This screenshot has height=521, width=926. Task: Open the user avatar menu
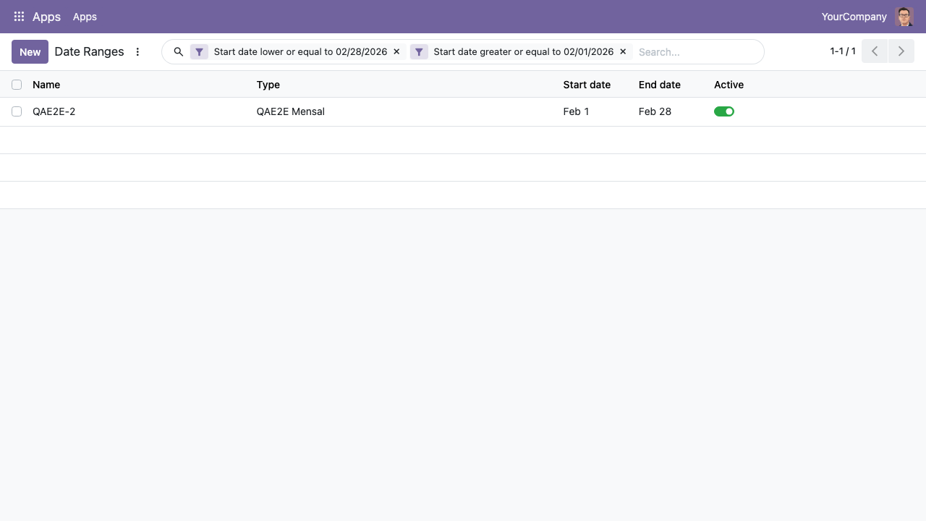coord(904,17)
